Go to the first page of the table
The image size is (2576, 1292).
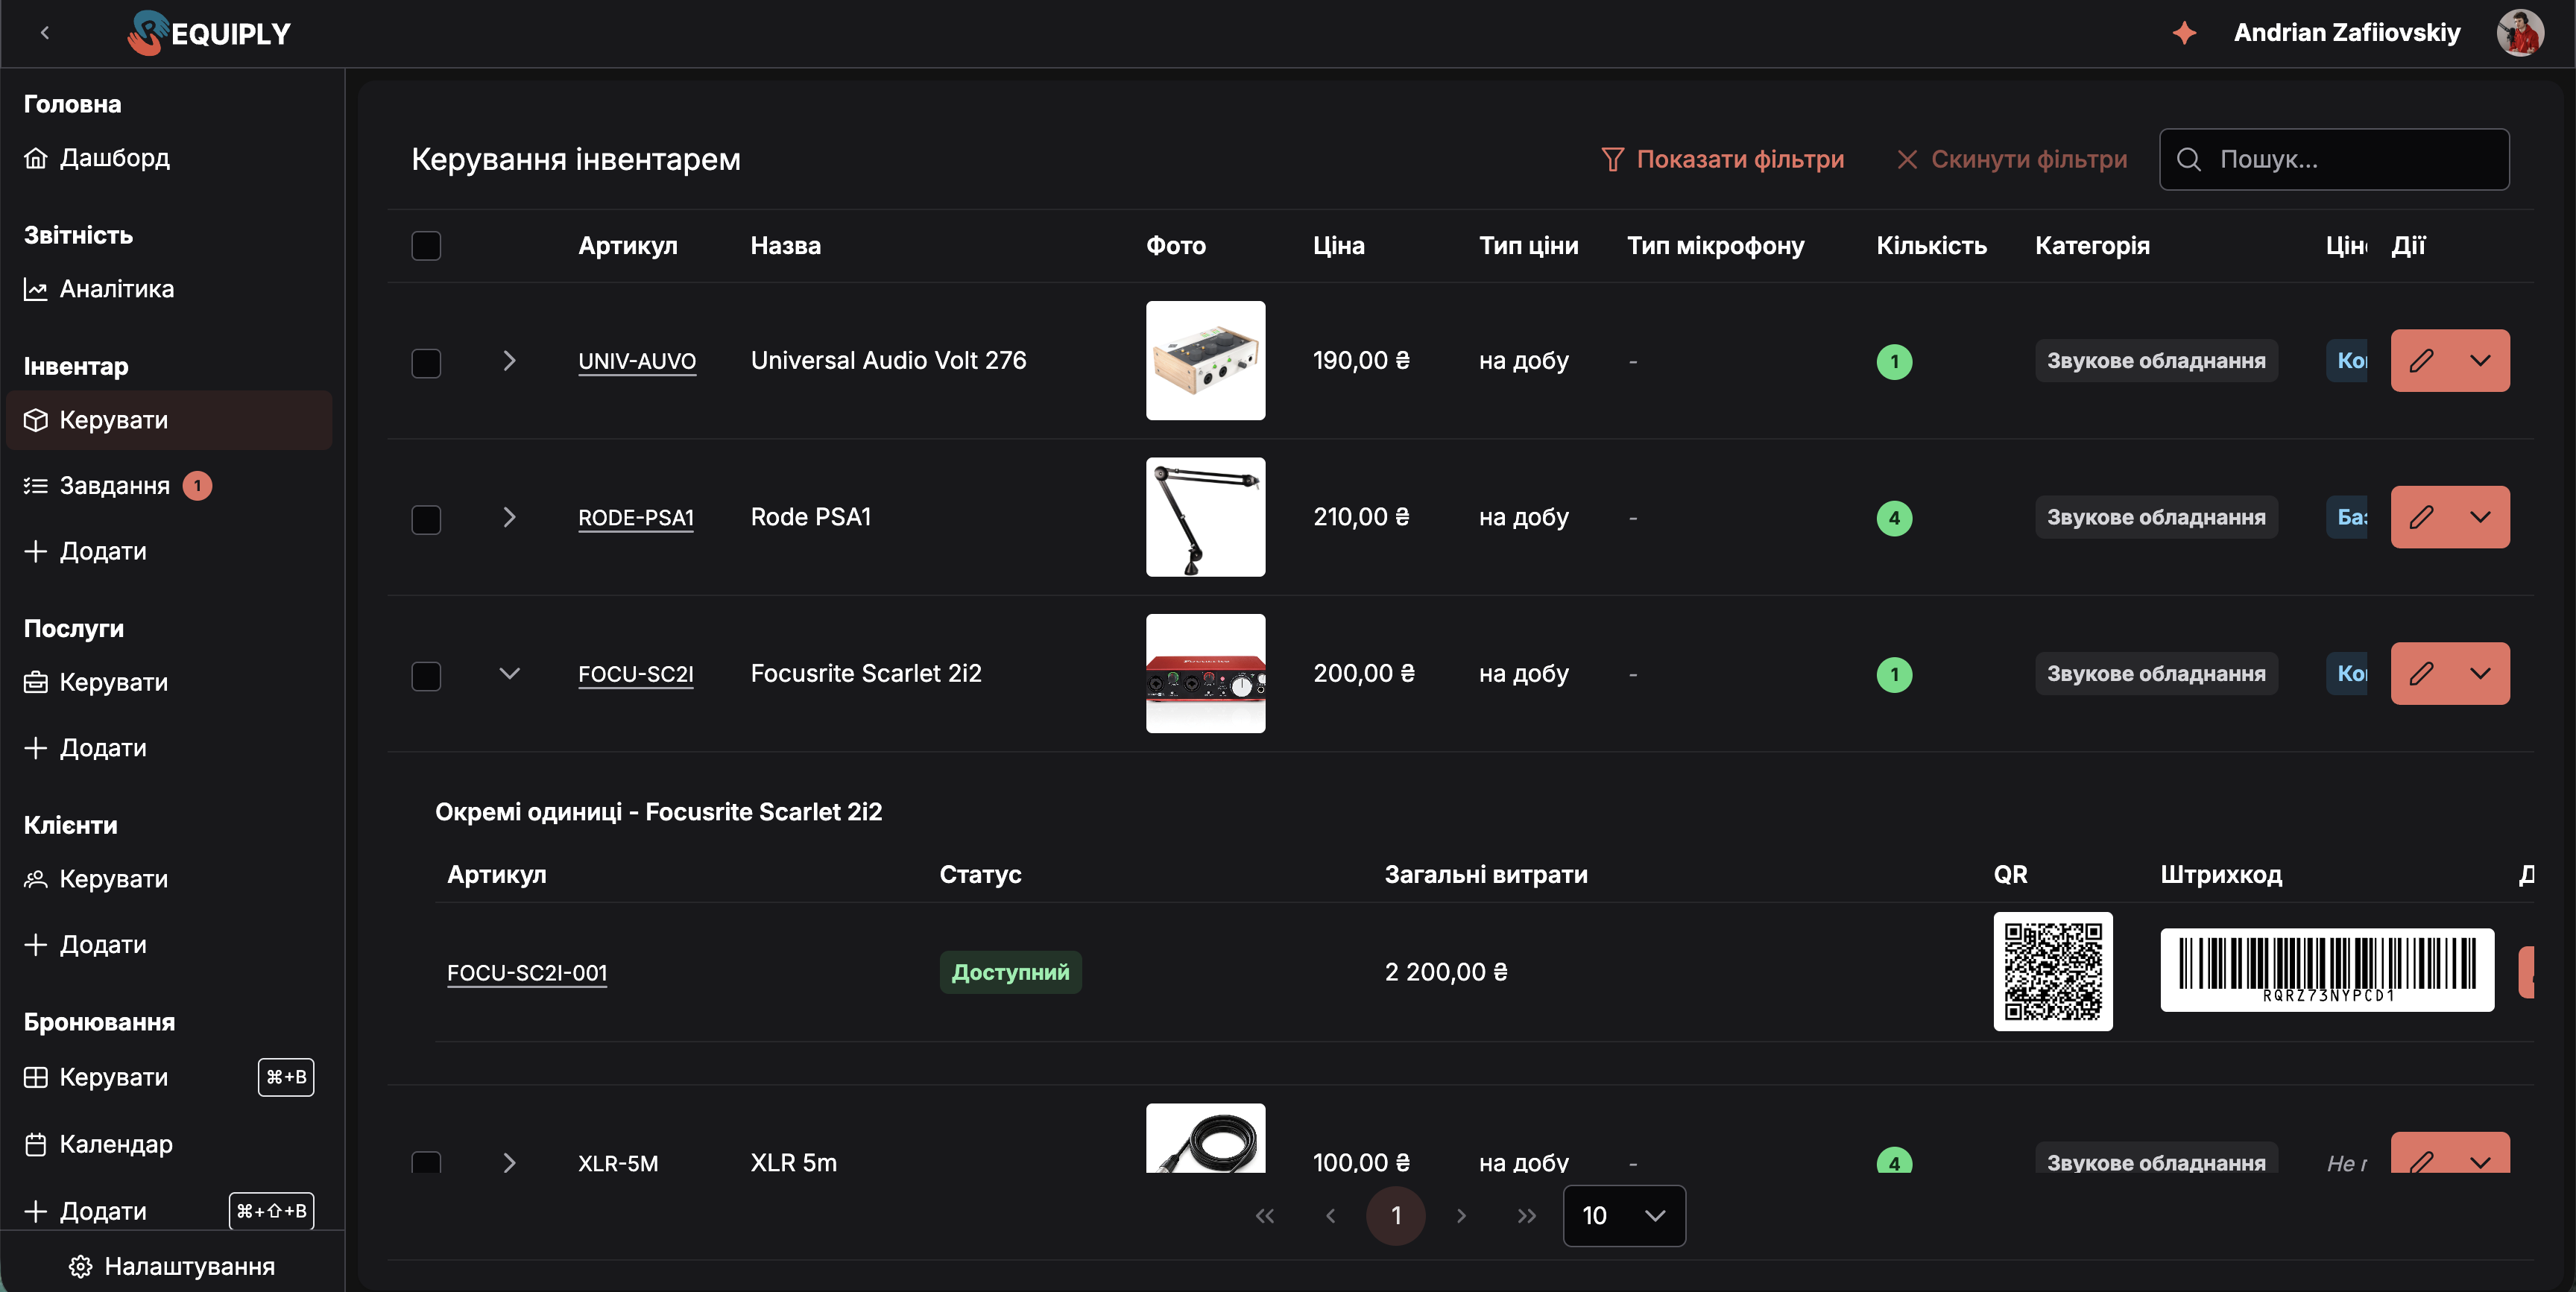[1264, 1216]
